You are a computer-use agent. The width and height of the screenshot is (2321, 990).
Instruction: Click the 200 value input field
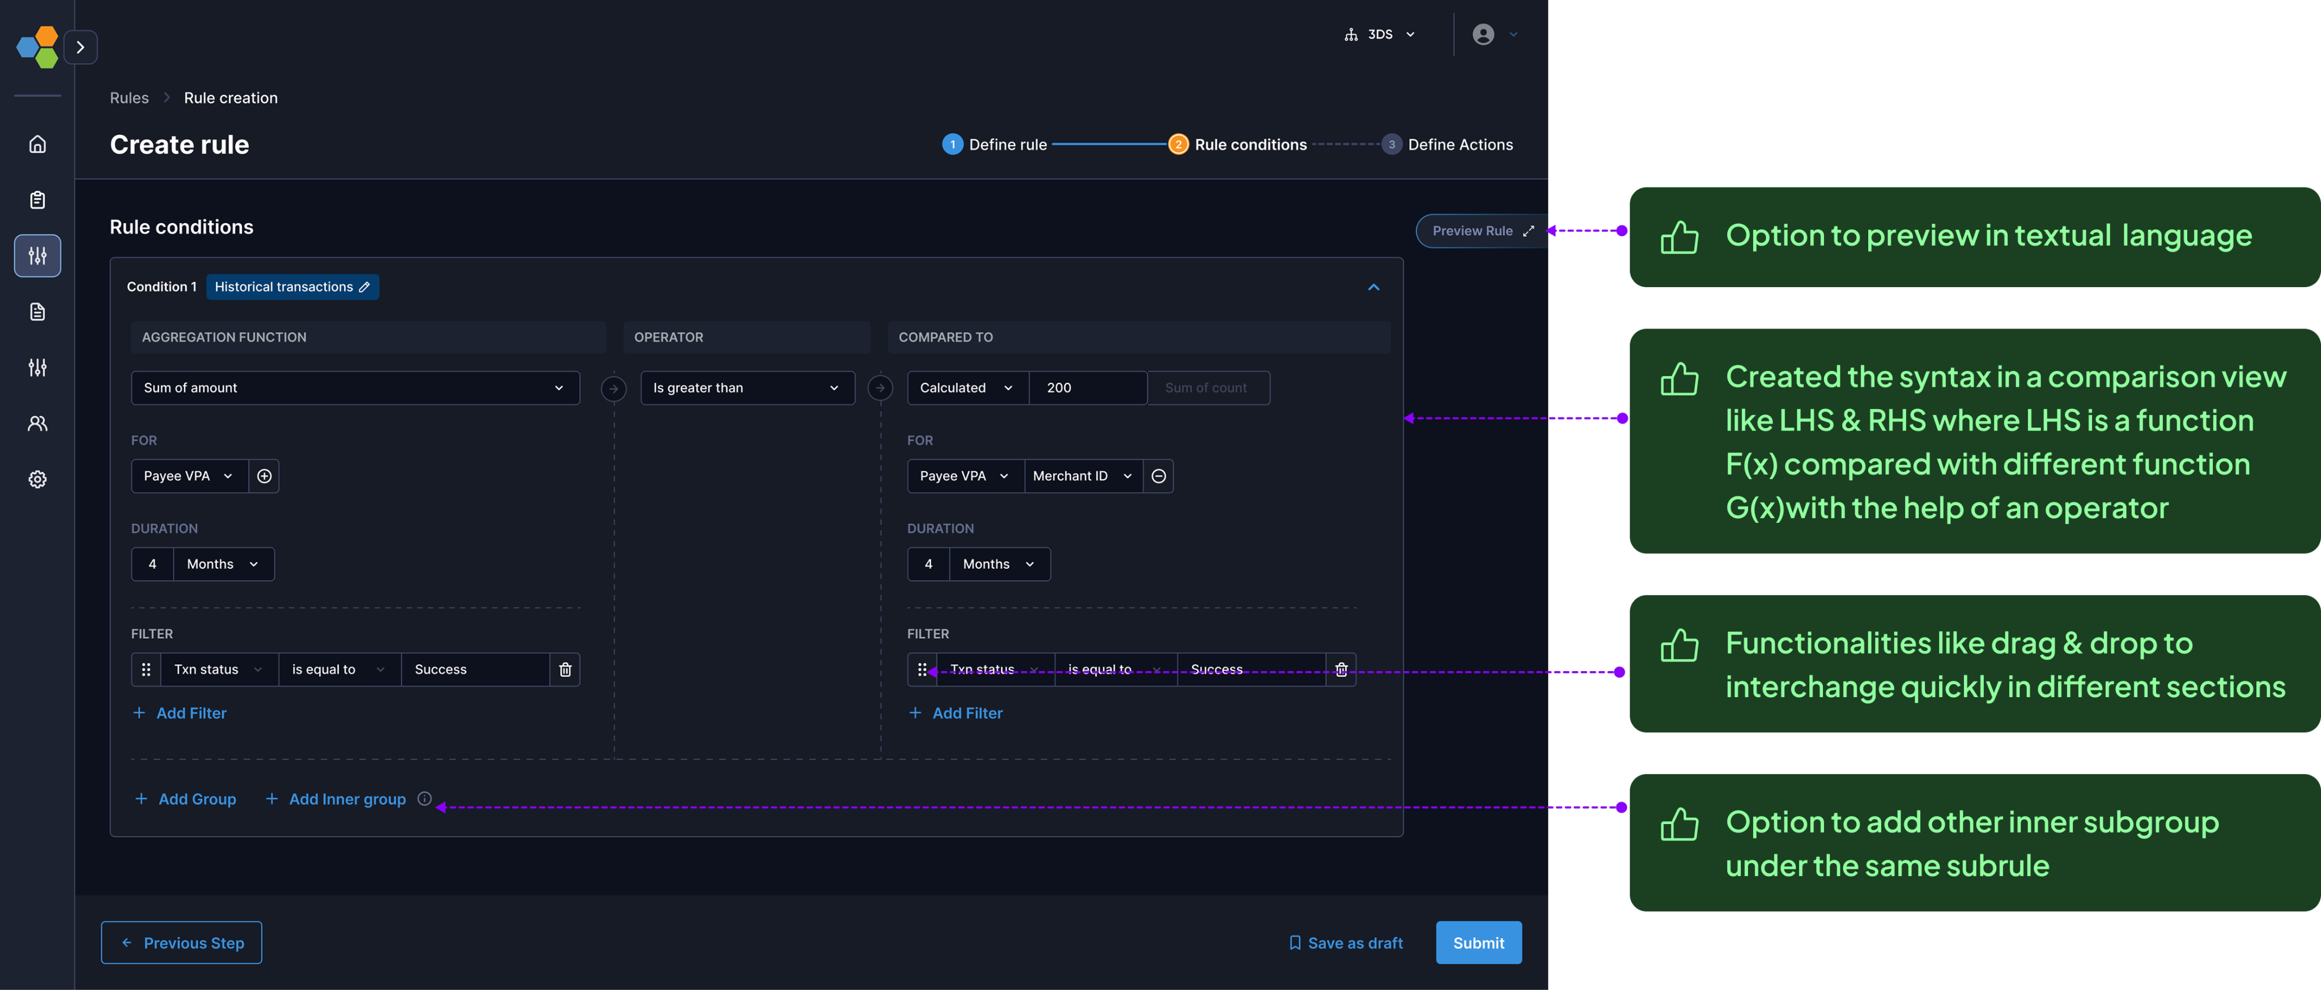click(x=1087, y=387)
